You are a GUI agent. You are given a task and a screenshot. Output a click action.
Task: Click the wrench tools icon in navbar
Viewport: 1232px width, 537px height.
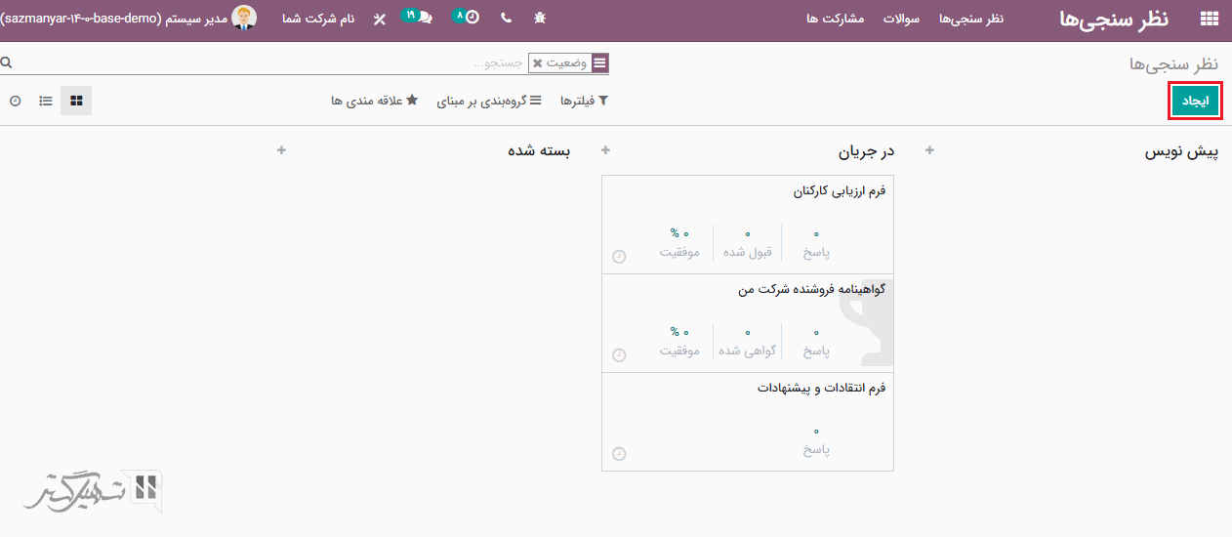pyautogui.click(x=379, y=20)
